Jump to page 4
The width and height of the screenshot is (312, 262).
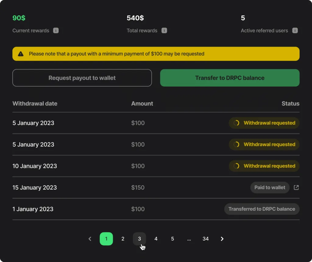point(156,239)
